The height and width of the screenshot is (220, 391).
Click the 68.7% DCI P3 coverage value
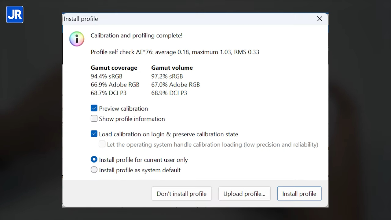(108, 93)
